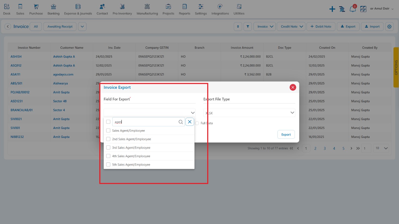Viewport: 399px width, 224px height.
Task: Click the search magnifier in field dropdown
Action: point(181,122)
